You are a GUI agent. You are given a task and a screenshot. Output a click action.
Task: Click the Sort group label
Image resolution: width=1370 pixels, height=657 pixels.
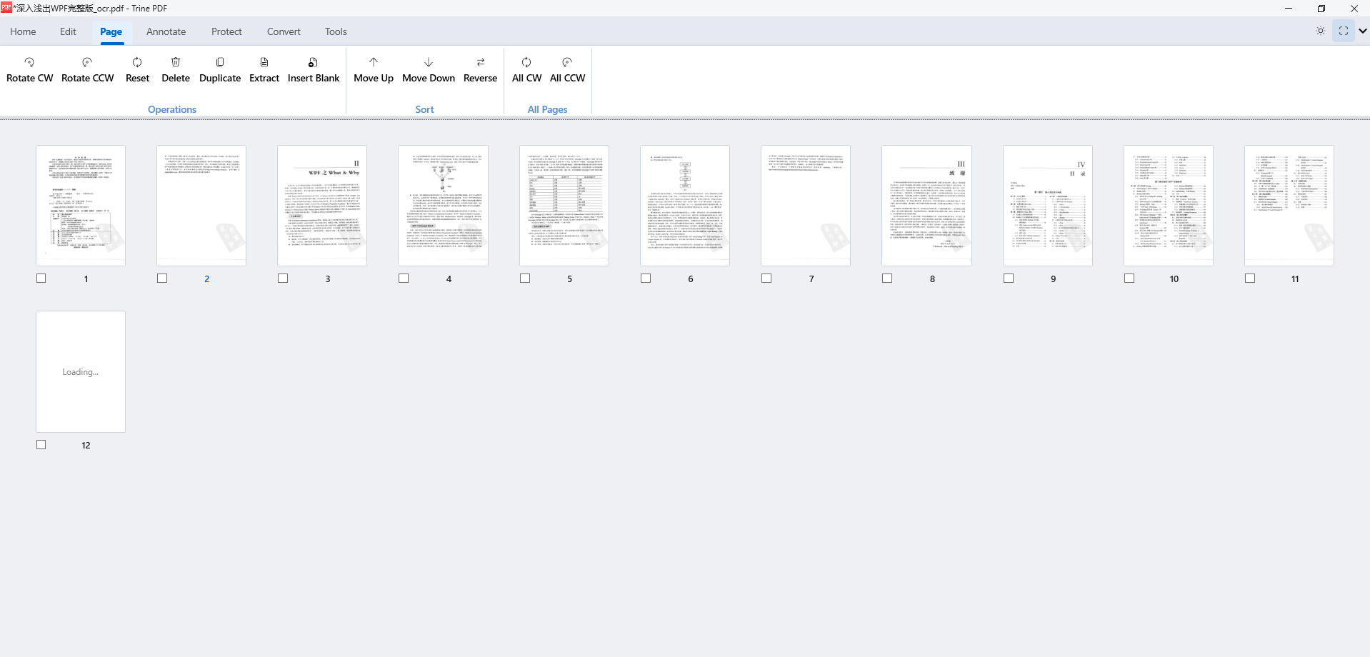pos(424,109)
